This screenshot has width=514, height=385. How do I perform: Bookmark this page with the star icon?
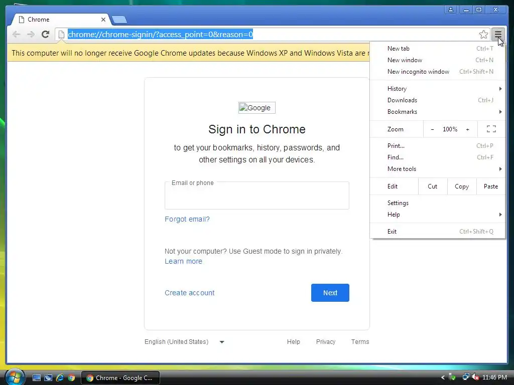pyautogui.click(x=483, y=35)
